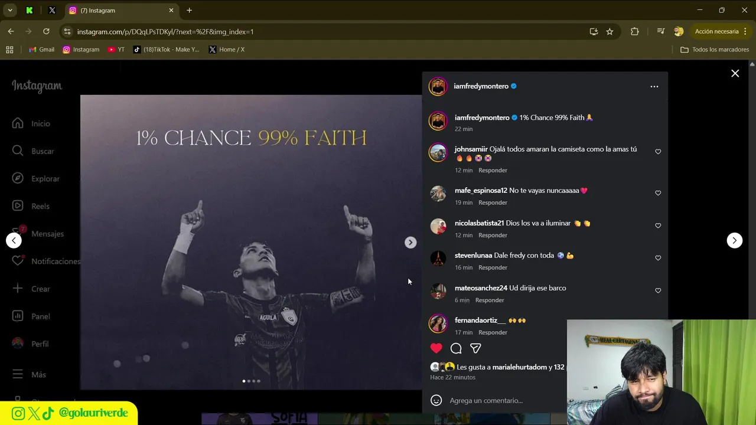The width and height of the screenshot is (756, 425).
Task: View site information icon in address bar
Action: tap(67, 31)
